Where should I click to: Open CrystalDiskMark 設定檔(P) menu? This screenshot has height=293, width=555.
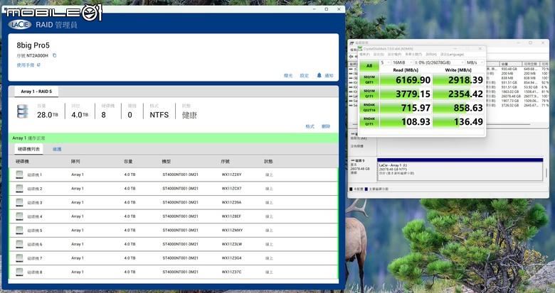tap(394, 55)
